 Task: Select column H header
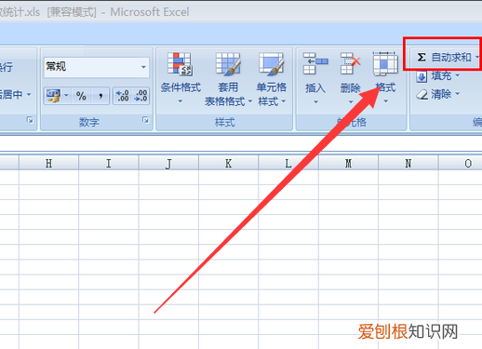tap(48, 163)
